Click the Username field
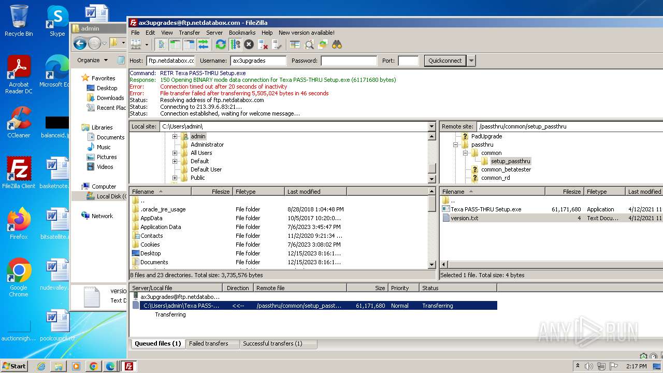Image resolution: width=663 pixels, height=373 pixels. click(258, 61)
